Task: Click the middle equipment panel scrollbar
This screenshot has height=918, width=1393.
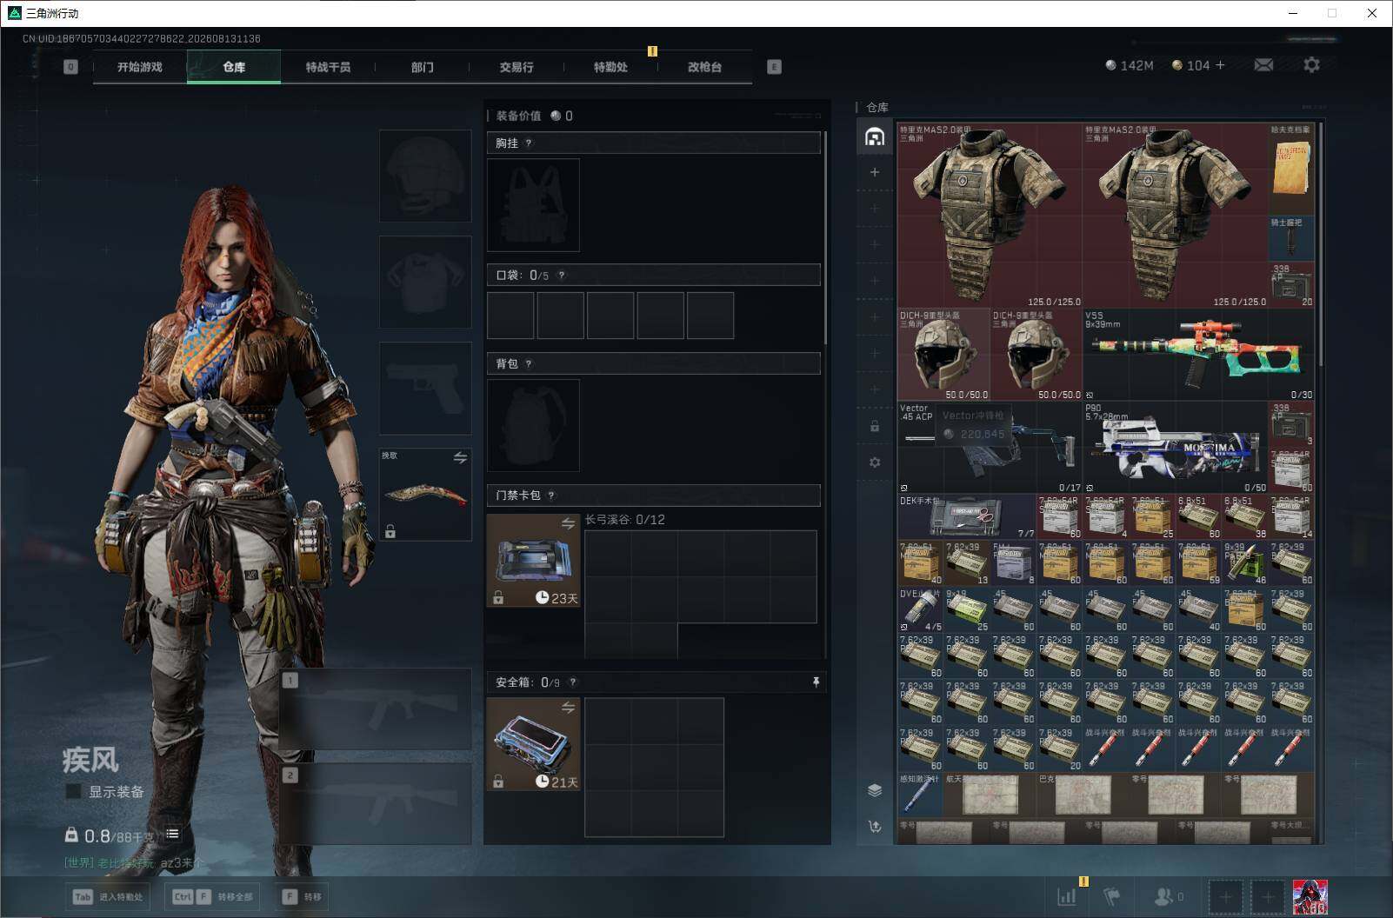Action: [824, 236]
